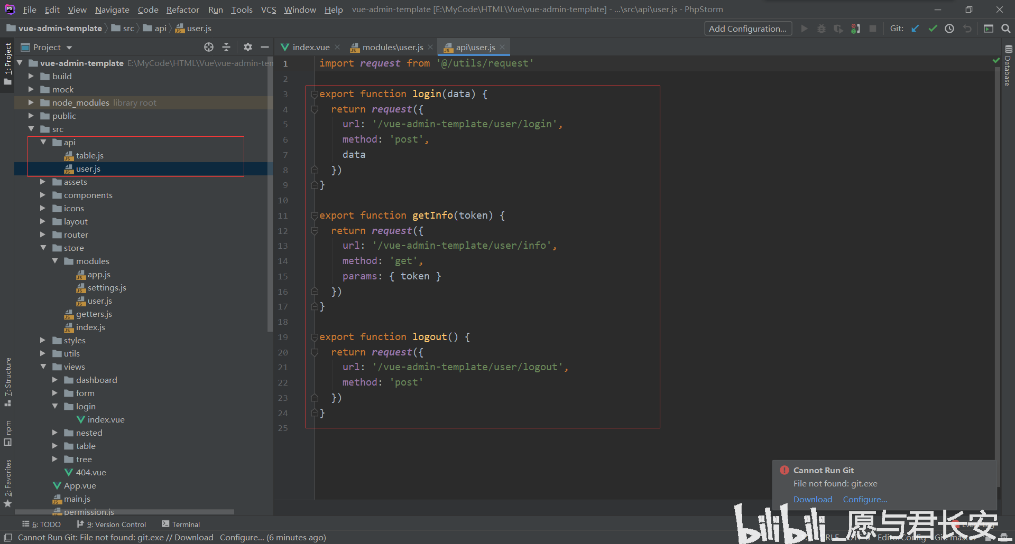Close the modules\user.js editor tab
The height and width of the screenshot is (544, 1015).
[430, 47]
